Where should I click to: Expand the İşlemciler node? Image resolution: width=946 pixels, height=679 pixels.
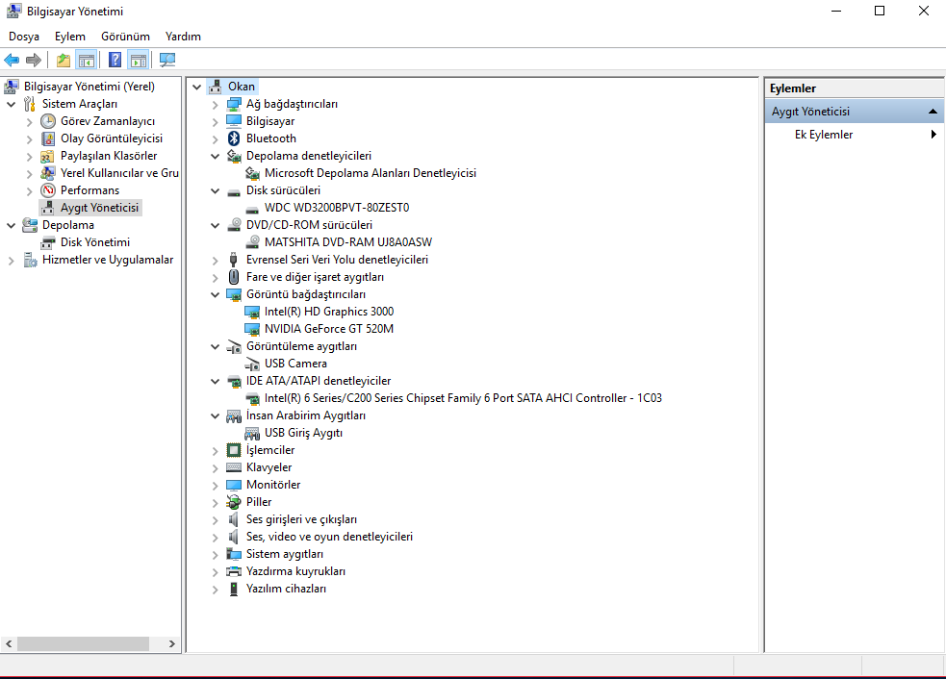click(x=216, y=451)
